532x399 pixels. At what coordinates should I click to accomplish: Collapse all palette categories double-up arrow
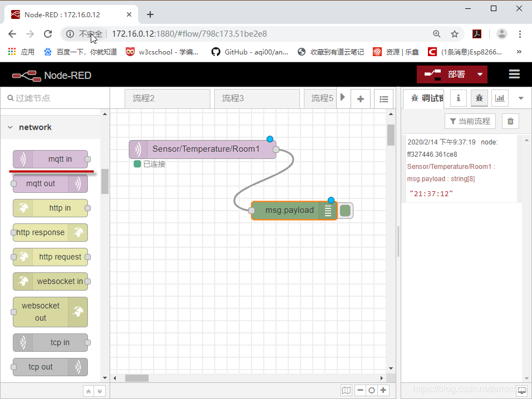pyautogui.click(x=88, y=391)
